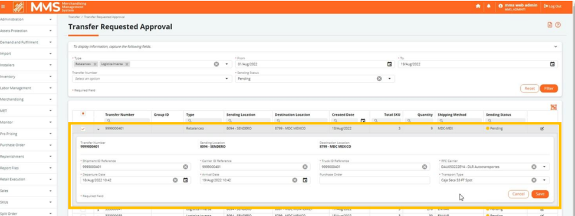Screen dimensions: 575x216
Task: Clear the Shipment ID Reference field
Action: click(x=186, y=167)
